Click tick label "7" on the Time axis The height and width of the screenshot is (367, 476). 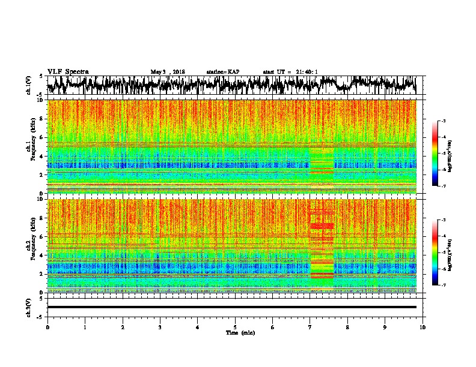pos(310,327)
